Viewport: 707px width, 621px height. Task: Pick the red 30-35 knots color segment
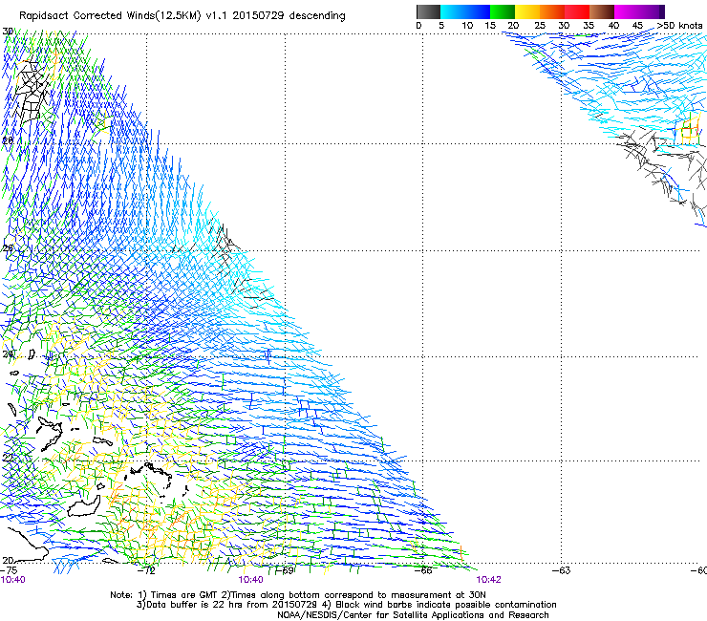(577, 11)
